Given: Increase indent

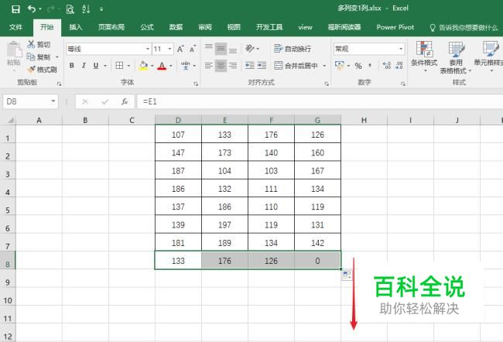Looking at the screenshot, I should [x=262, y=66].
